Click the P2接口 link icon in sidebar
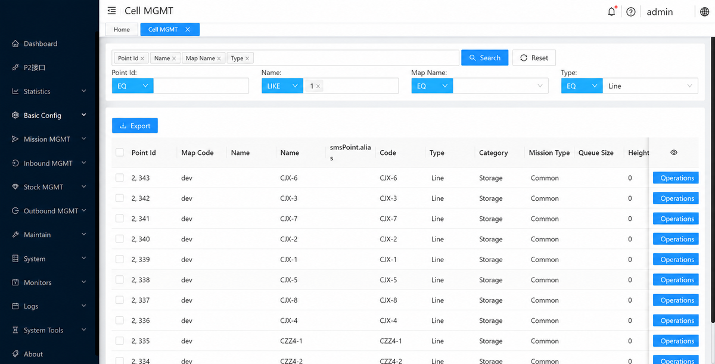Screen dimensions: 715x364 (x=15, y=67)
